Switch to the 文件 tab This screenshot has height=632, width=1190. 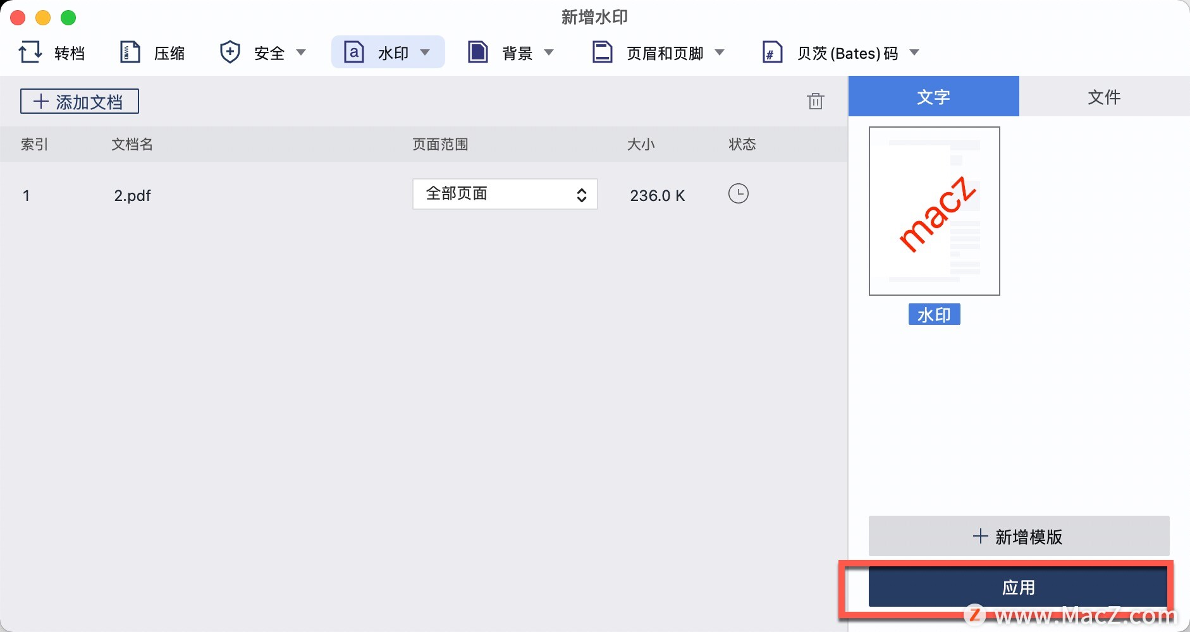point(1105,96)
